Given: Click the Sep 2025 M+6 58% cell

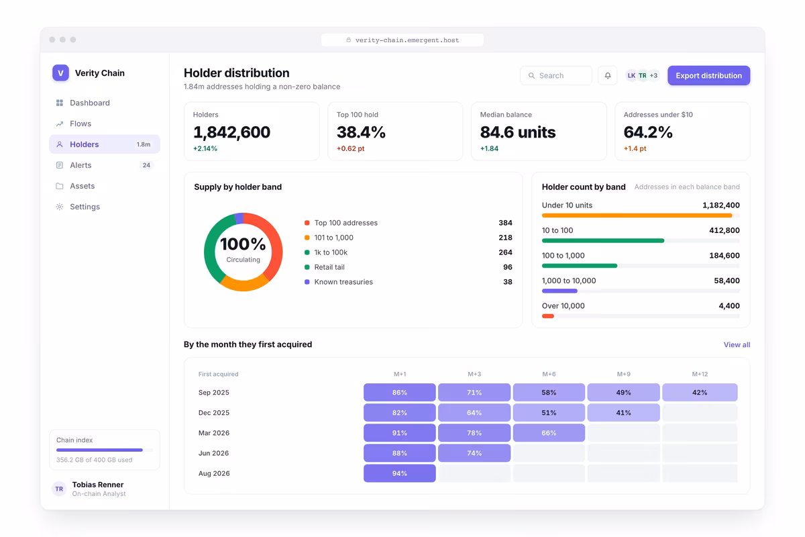Looking at the screenshot, I should [x=549, y=393].
